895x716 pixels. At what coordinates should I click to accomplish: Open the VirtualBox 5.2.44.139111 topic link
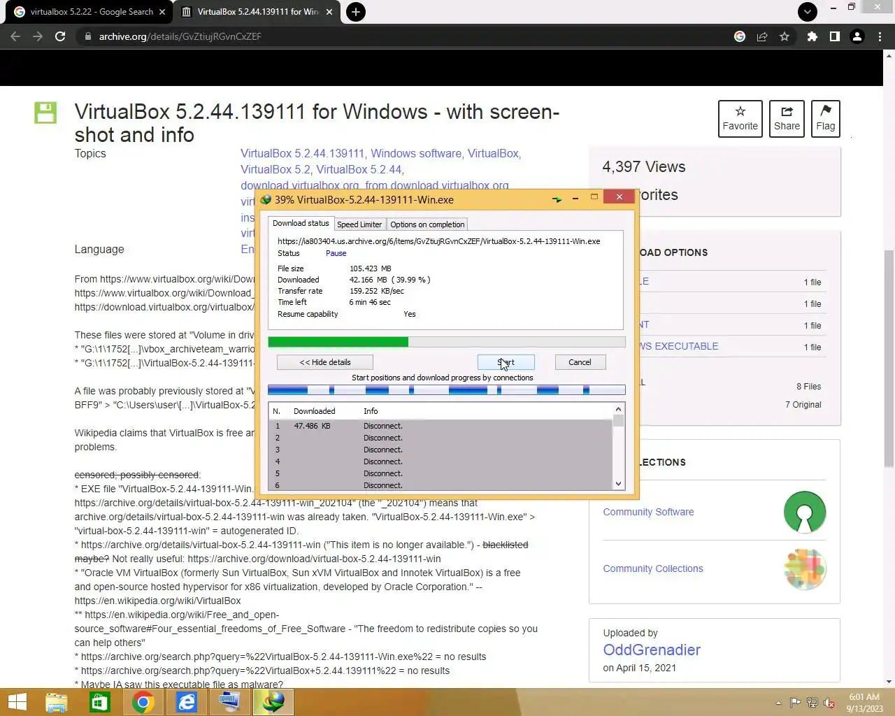pyautogui.click(x=303, y=153)
